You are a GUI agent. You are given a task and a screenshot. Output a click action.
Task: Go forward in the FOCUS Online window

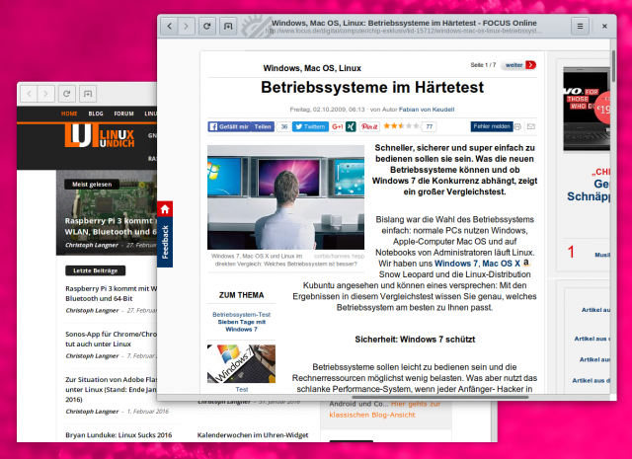187,27
